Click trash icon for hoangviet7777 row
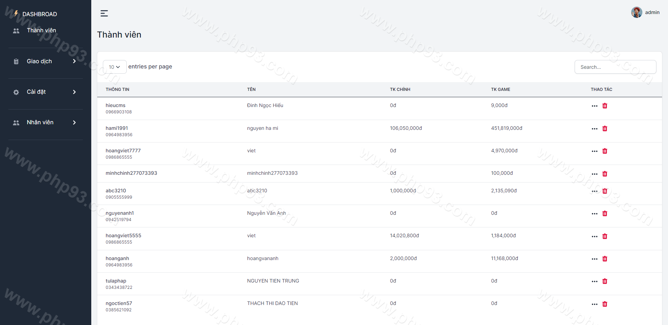Image resolution: width=668 pixels, height=325 pixels. [x=604, y=151]
